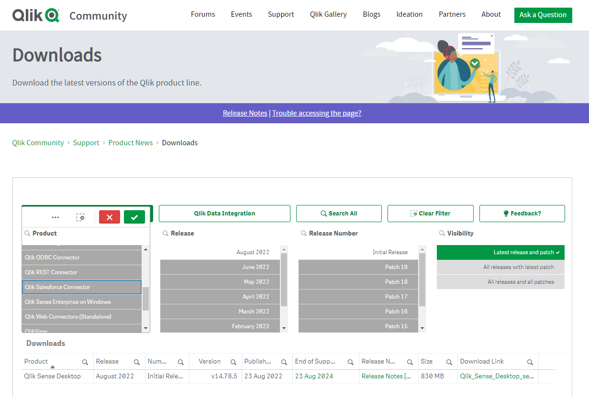Screen dimensions: 589x397
Task: Click the search icon in Download Link column
Action: 530,362
